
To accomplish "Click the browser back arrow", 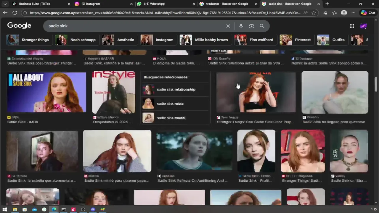I will [x=5, y=13].
